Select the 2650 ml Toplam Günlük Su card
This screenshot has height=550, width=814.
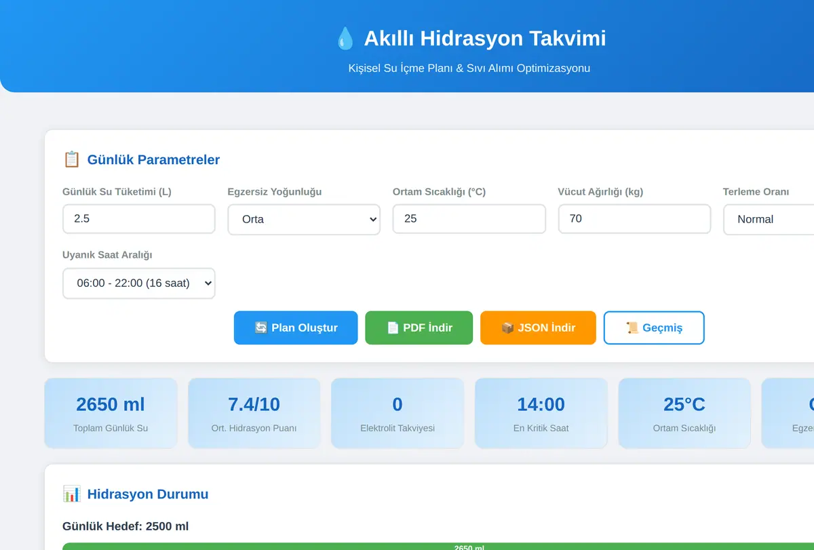(x=111, y=413)
